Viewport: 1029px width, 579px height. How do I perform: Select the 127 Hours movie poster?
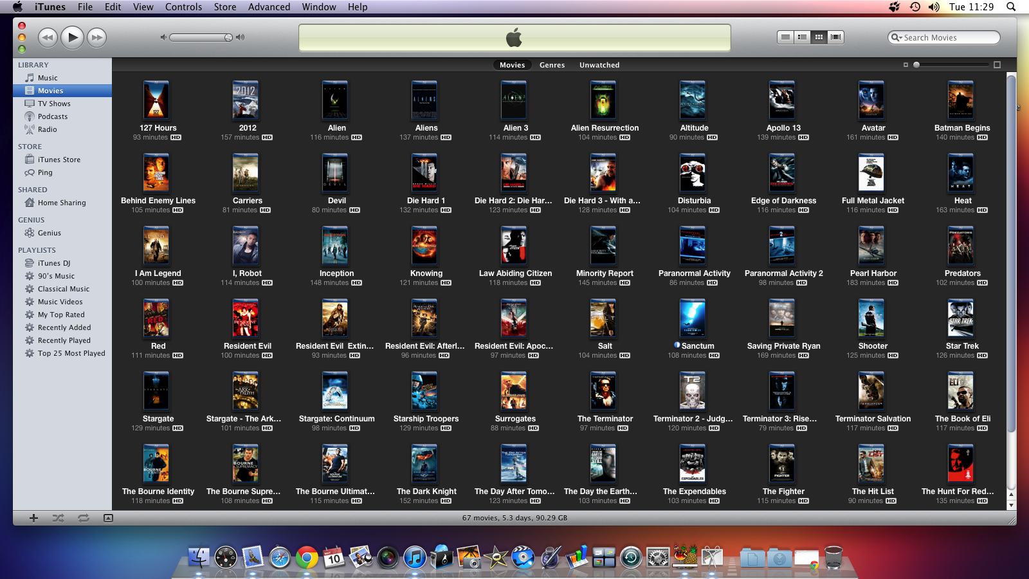click(x=156, y=100)
